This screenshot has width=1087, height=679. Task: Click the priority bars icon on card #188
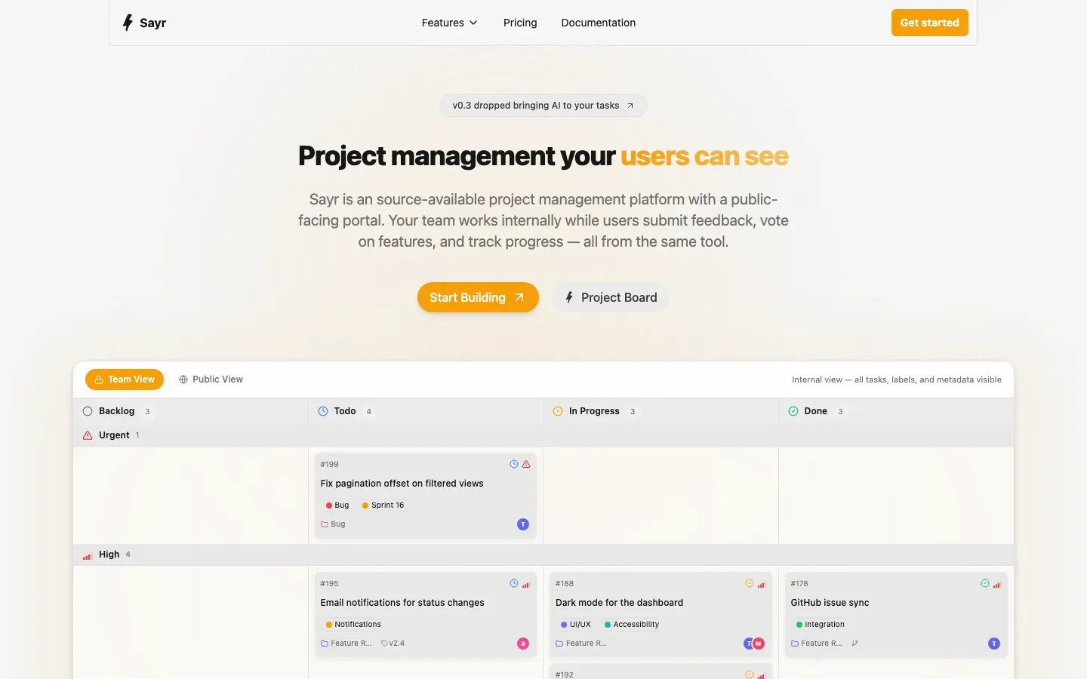tap(762, 584)
